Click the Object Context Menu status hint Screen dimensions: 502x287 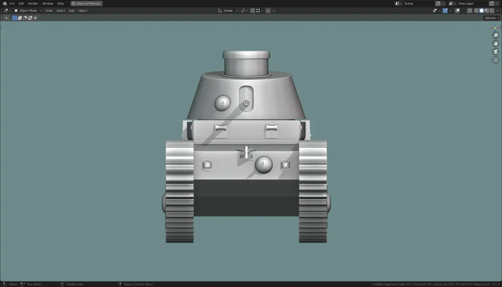coord(138,284)
